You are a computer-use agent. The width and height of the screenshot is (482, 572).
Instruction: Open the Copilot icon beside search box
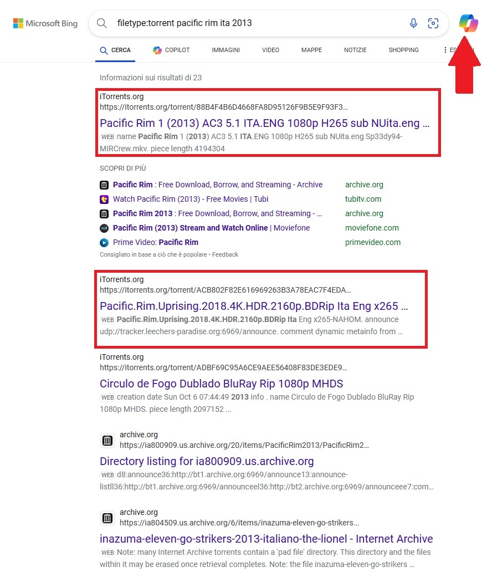[468, 23]
